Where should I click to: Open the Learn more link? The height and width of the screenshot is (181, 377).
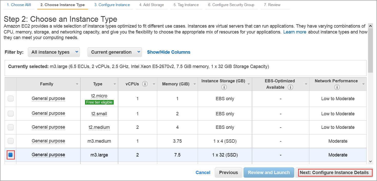(295, 32)
